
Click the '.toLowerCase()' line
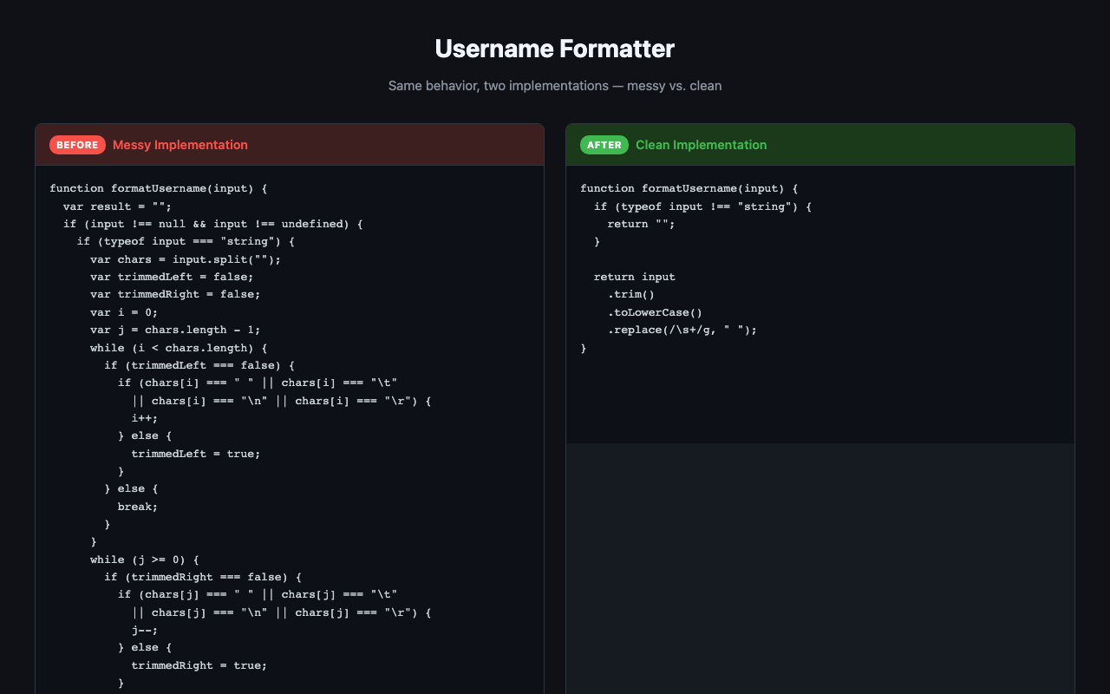655,312
